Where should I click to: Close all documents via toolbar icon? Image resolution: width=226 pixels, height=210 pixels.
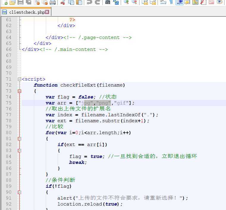click(45, 2)
